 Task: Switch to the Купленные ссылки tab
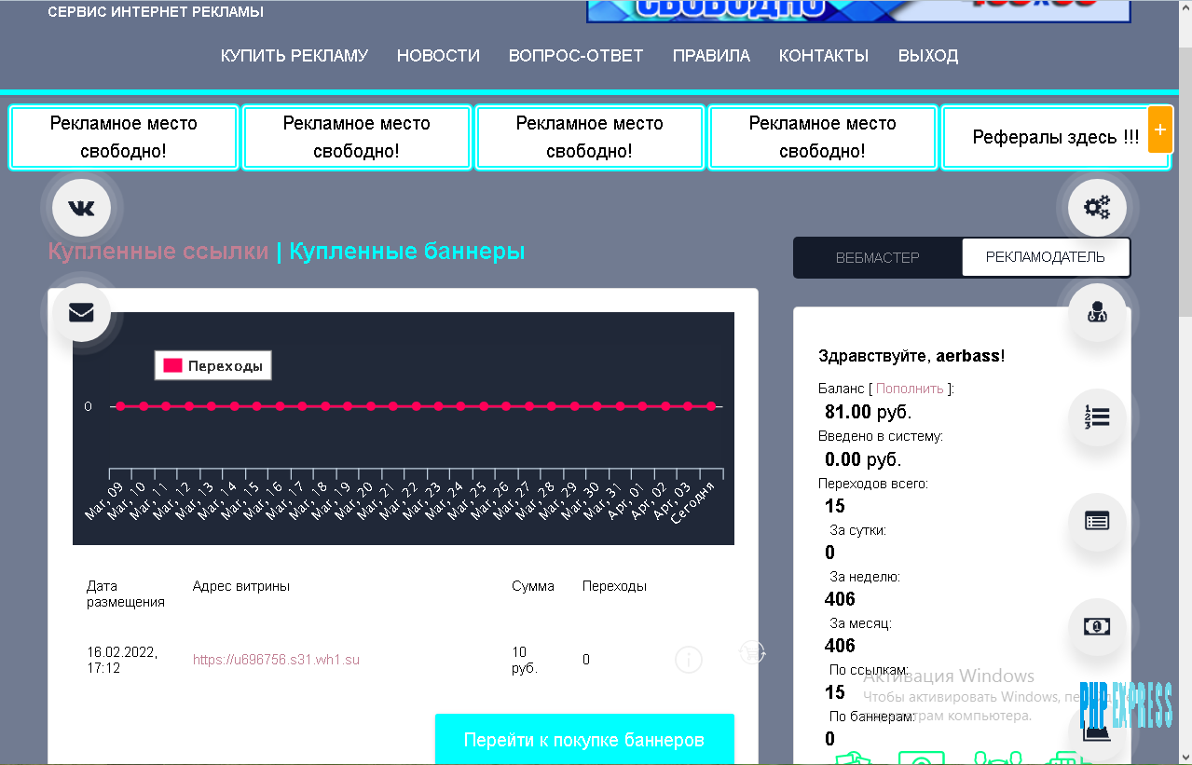[x=158, y=252]
